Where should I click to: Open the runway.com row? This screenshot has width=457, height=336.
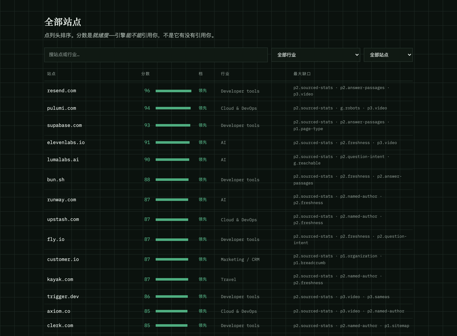pos(228,200)
